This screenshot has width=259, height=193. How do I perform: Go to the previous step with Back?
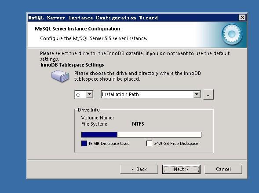coord(139,169)
